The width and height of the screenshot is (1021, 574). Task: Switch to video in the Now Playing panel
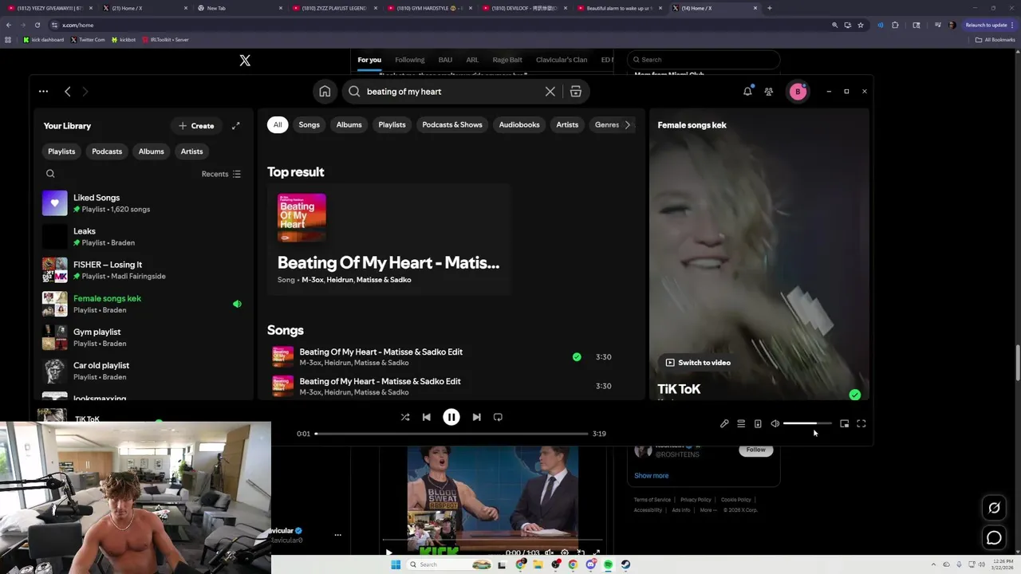tap(698, 363)
